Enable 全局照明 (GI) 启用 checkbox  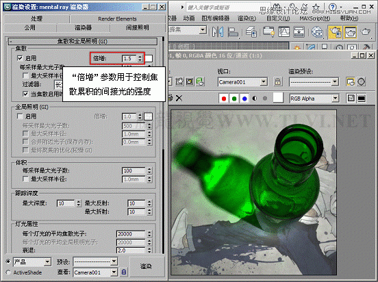[20, 116]
